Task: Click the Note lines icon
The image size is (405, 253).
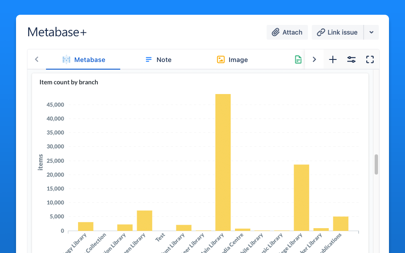Action: [148, 59]
